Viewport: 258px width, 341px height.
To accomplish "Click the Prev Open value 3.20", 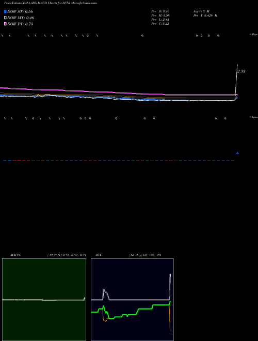I will pos(166,11).
